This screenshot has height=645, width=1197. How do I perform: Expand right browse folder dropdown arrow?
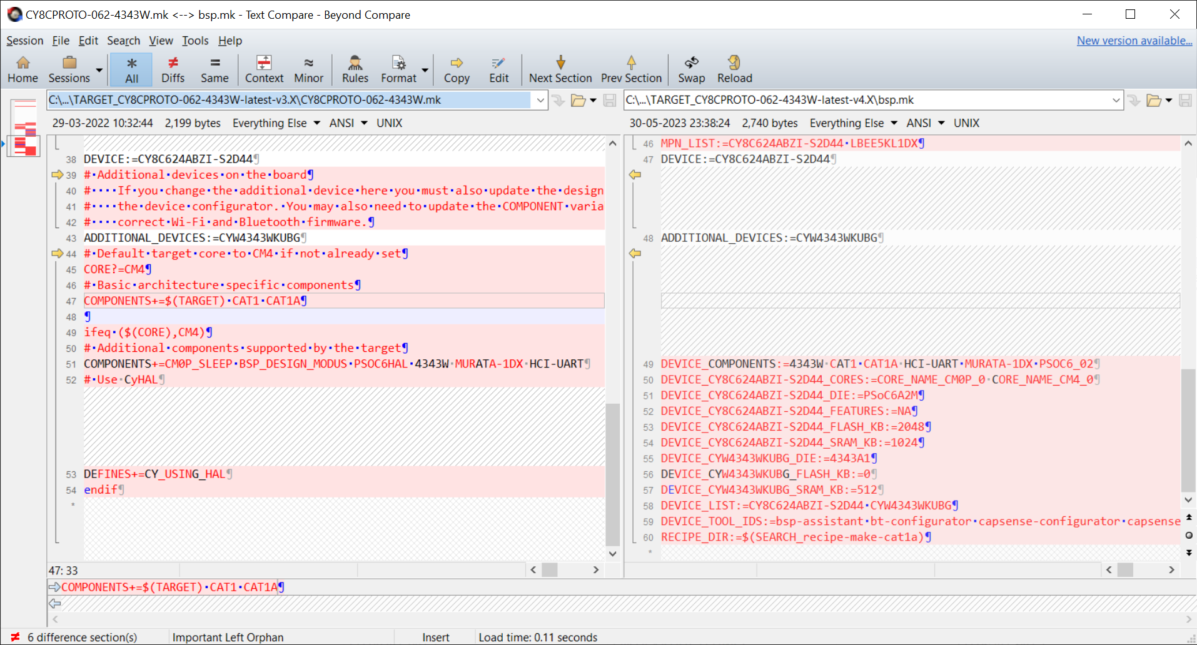pyautogui.click(x=1168, y=100)
